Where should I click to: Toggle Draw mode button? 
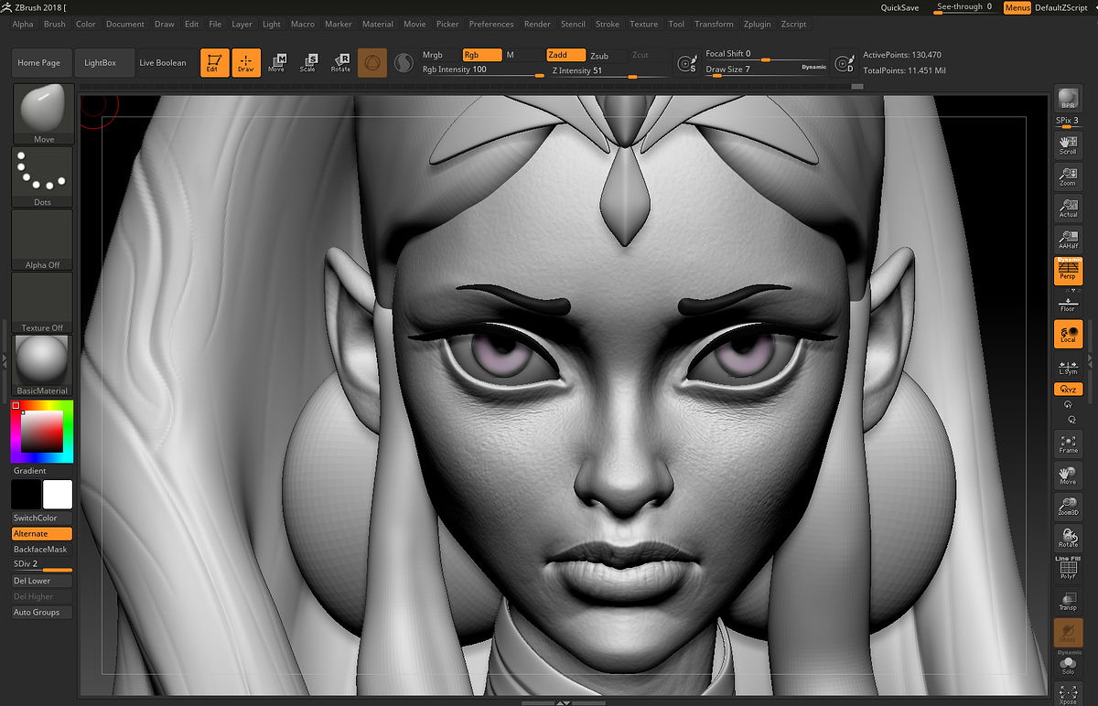click(x=246, y=63)
